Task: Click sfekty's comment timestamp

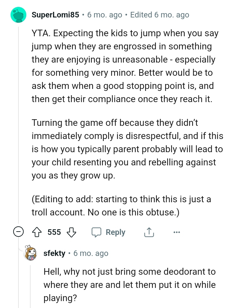Action: tap(91, 253)
